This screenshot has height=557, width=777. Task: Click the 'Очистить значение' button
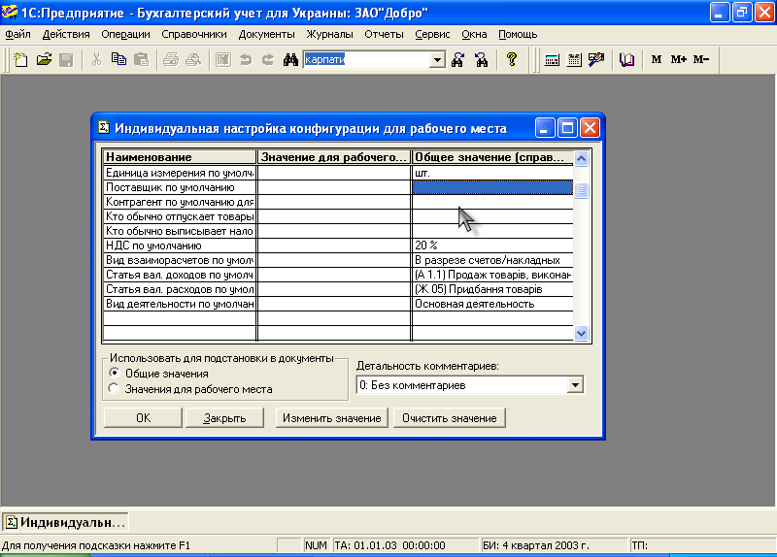coord(450,418)
